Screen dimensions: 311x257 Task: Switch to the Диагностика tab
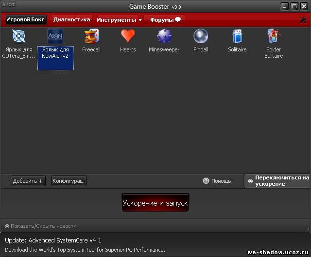pos(71,19)
